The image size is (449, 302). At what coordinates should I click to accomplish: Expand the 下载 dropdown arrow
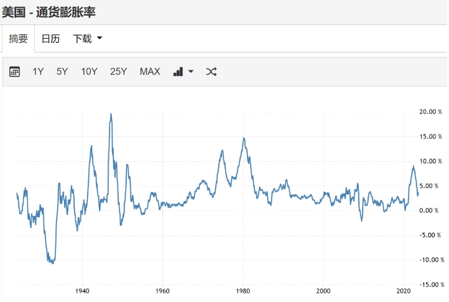tap(100, 38)
